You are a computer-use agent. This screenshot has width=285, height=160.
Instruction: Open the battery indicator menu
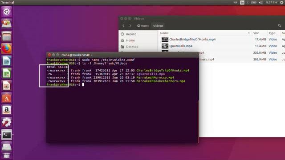253,3
